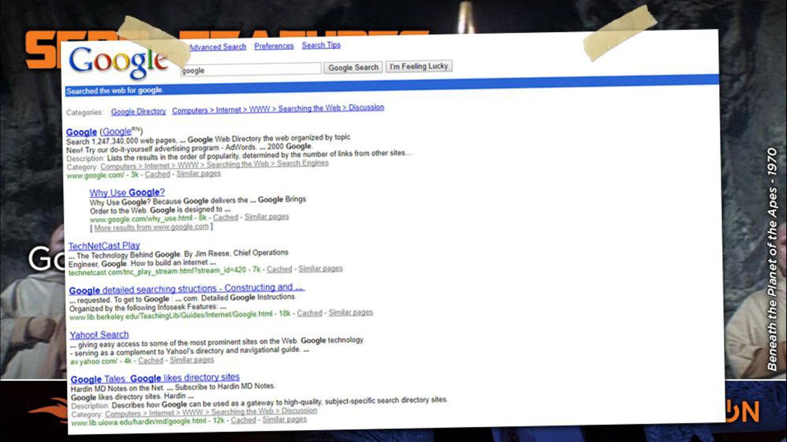This screenshot has width=787, height=442.
Task: Click the 'Search 1,247,340,000 web pages' text
Action: point(122,142)
